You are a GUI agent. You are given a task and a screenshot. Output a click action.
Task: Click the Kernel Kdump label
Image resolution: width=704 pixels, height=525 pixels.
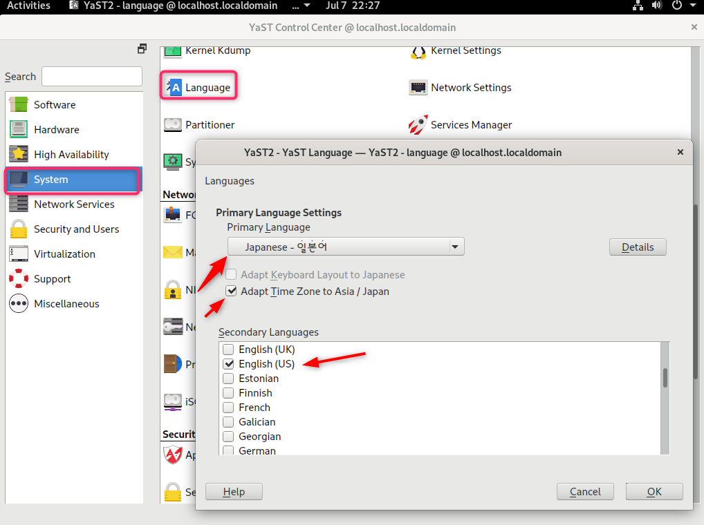coord(218,50)
